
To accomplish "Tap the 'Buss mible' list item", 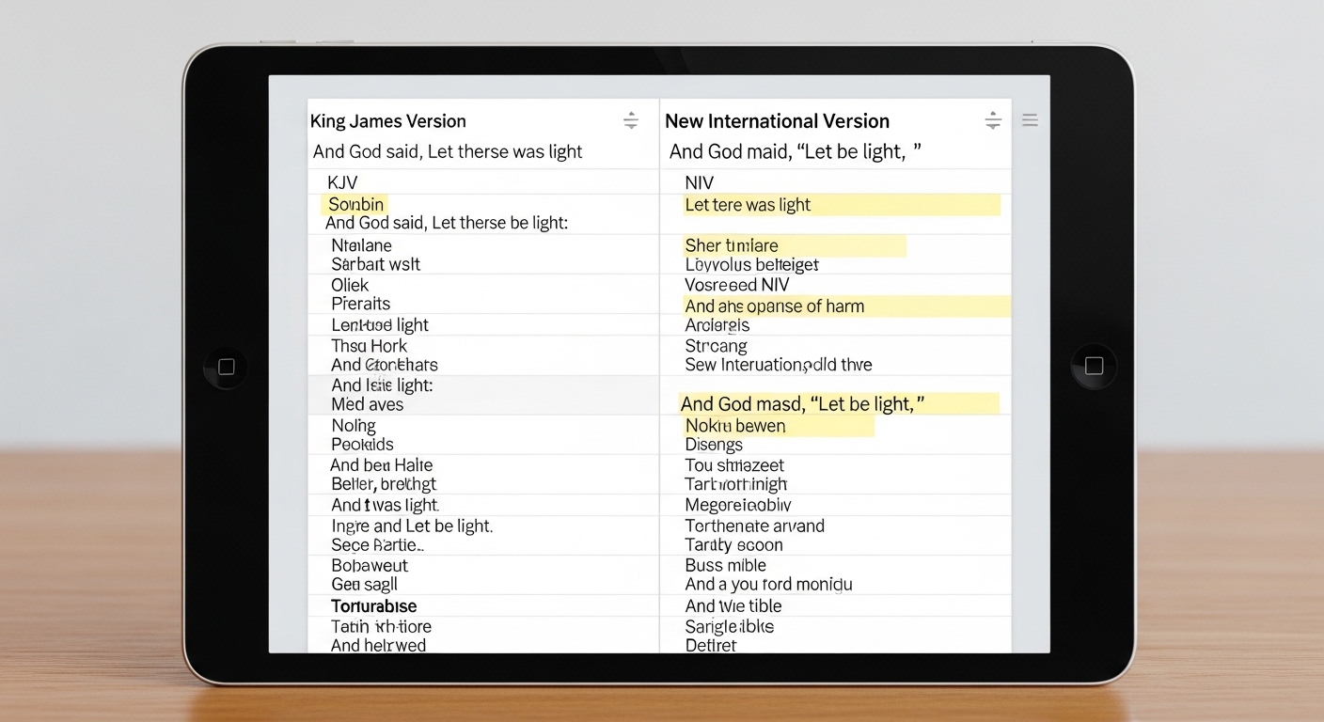I will pos(726,565).
